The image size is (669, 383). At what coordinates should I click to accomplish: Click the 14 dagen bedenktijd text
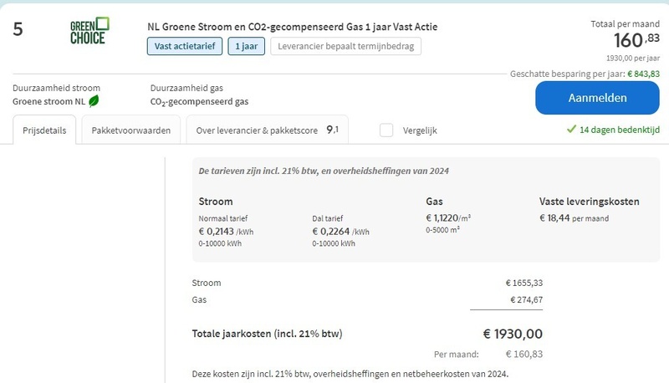(620, 130)
